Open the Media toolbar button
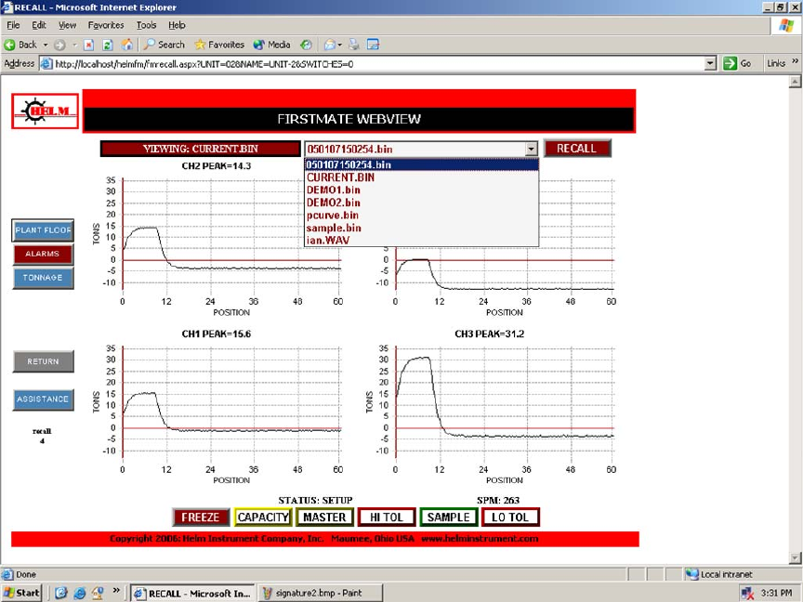 pyautogui.click(x=272, y=45)
